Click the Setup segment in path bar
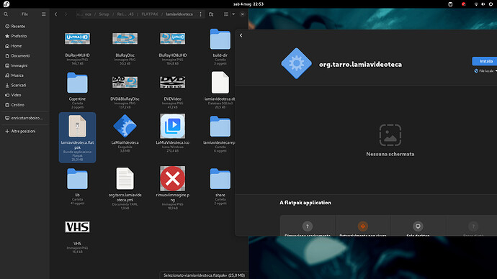 (x=104, y=14)
